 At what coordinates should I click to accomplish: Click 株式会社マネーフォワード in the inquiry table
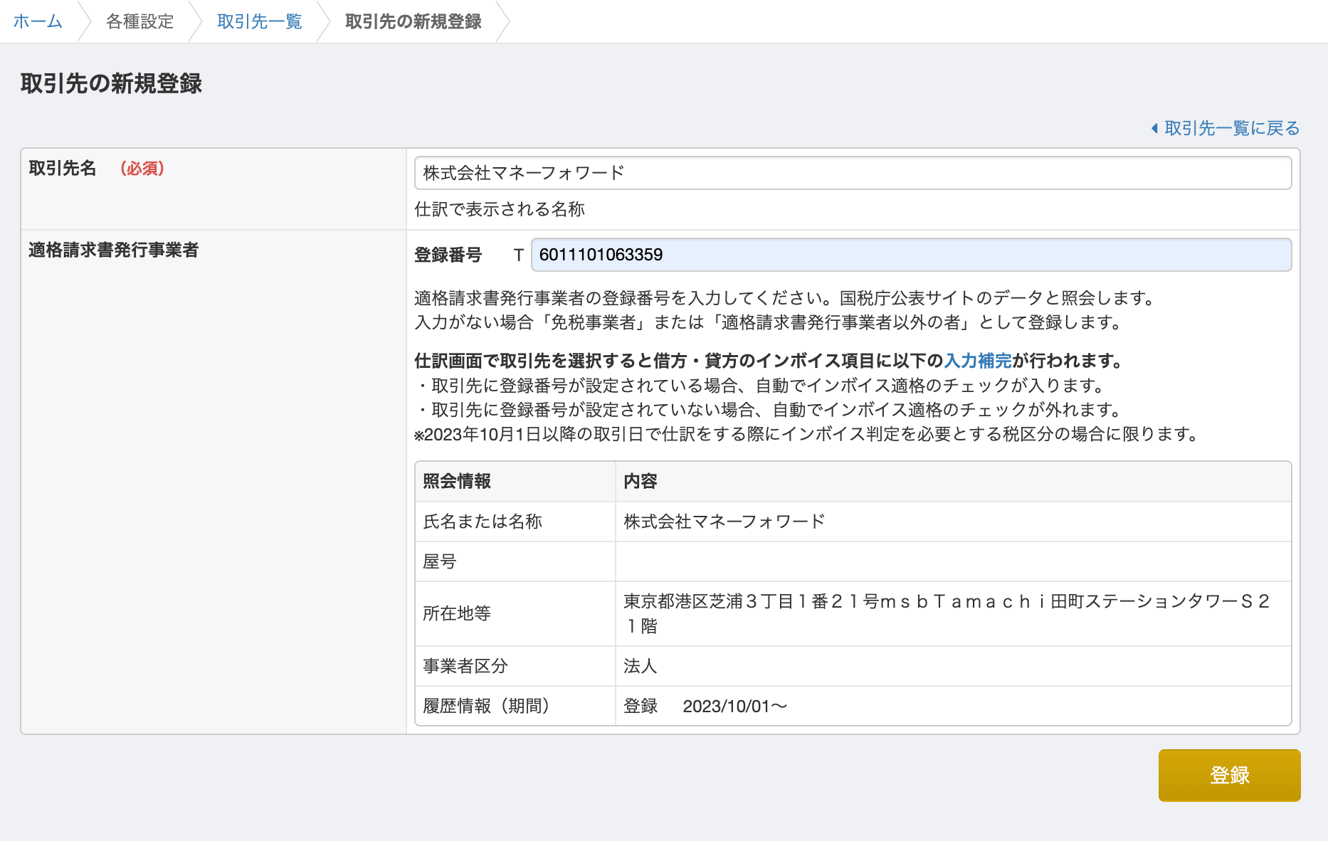click(724, 522)
